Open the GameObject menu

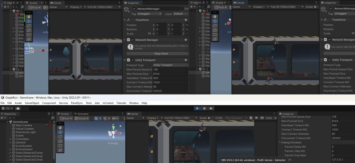click(x=32, y=103)
